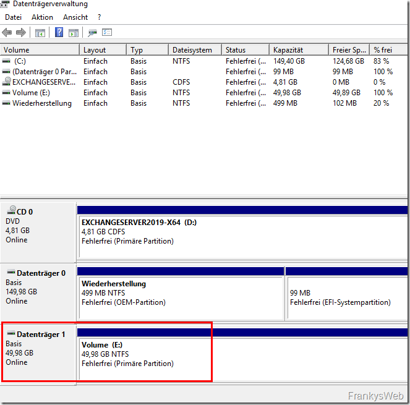
Task: Click the properties checklist toolbar icon
Action: click(107, 32)
